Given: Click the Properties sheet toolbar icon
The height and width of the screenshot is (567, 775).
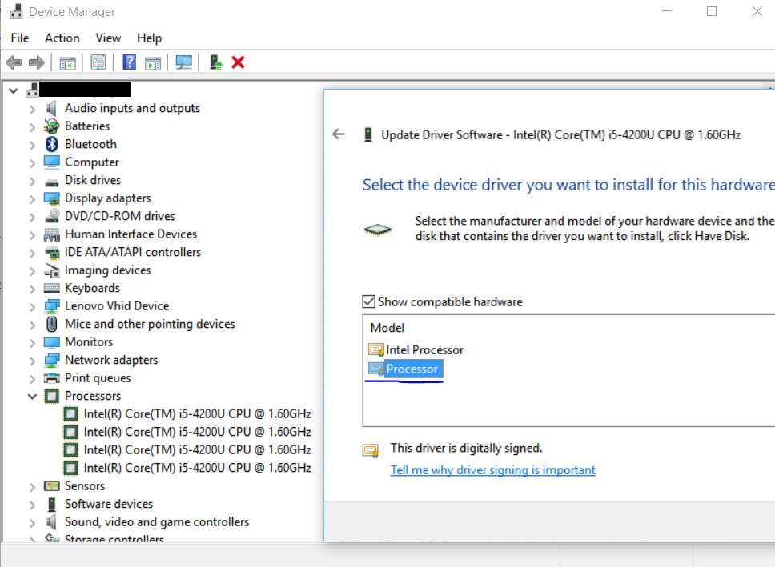Looking at the screenshot, I should 98,62.
